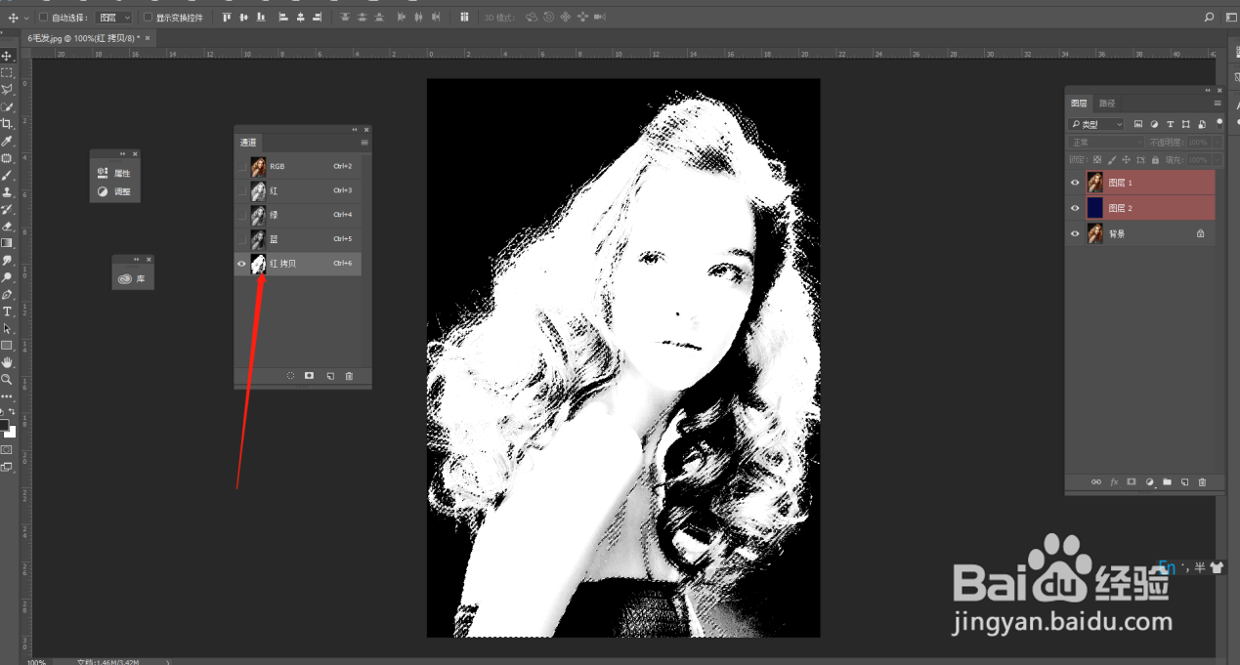Click the RGB channel thumbnail
Viewport: 1240px width, 665px height.
[257, 166]
